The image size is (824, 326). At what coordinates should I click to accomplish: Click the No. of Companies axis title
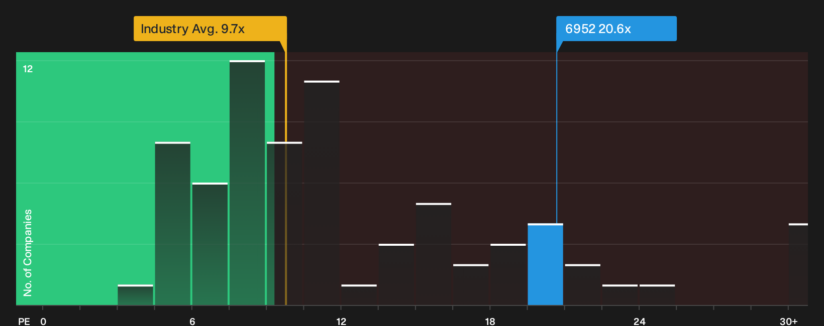[x=28, y=252]
